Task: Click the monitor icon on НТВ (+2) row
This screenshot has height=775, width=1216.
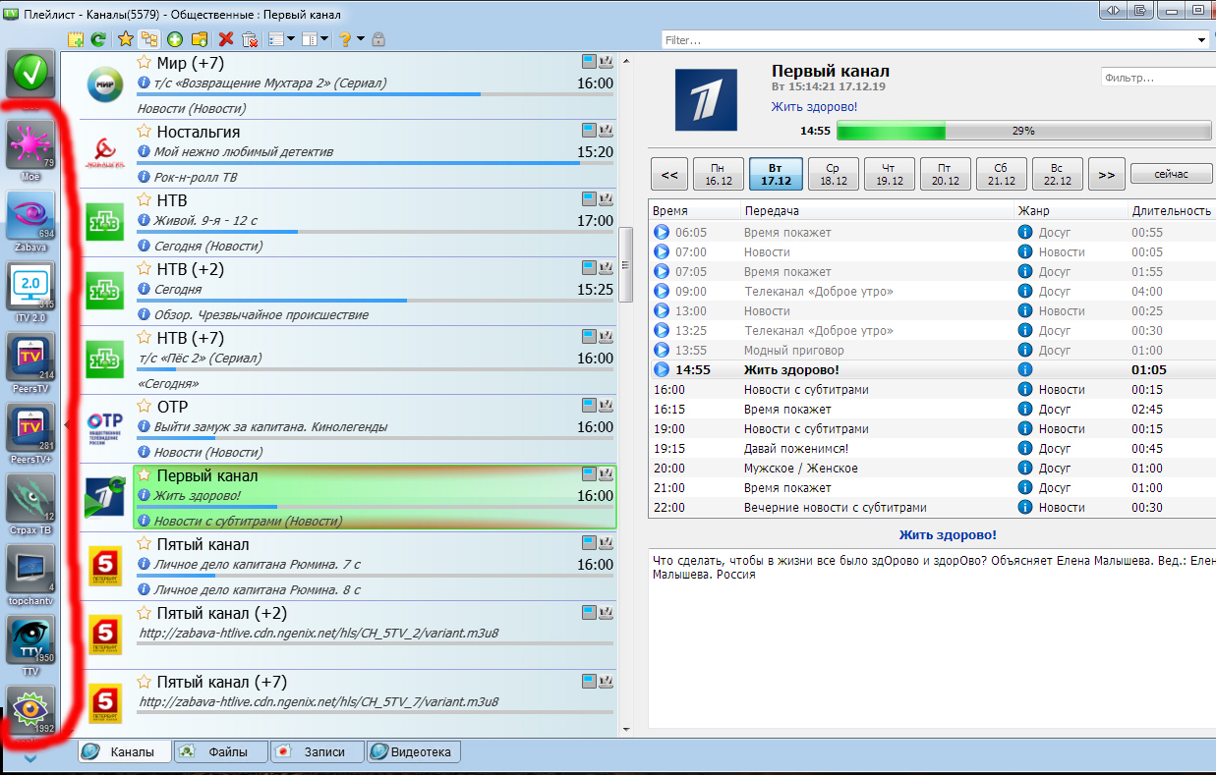Action: coord(589,267)
